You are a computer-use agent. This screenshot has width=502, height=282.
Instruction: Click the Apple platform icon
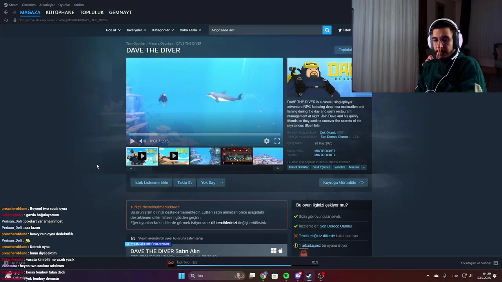[x=280, y=251]
